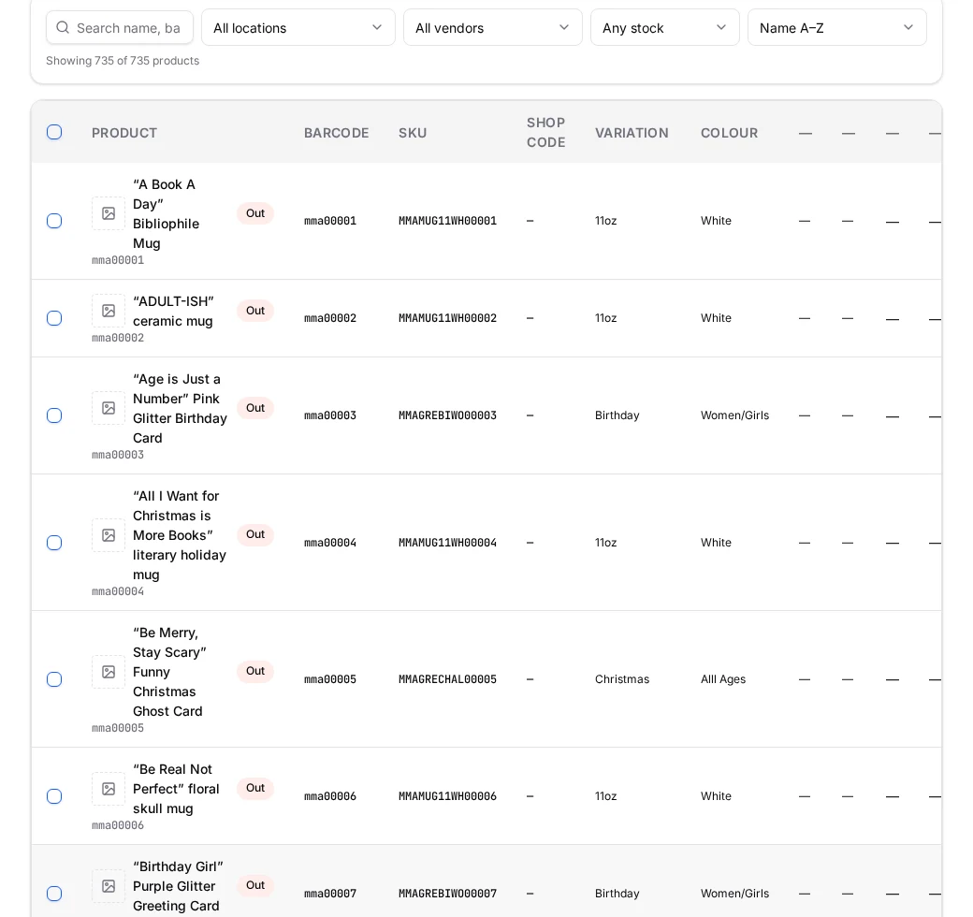Screen dimensions: 973x917
Task: Click Out badge for literary holiday mug
Action: (x=255, y=535)
